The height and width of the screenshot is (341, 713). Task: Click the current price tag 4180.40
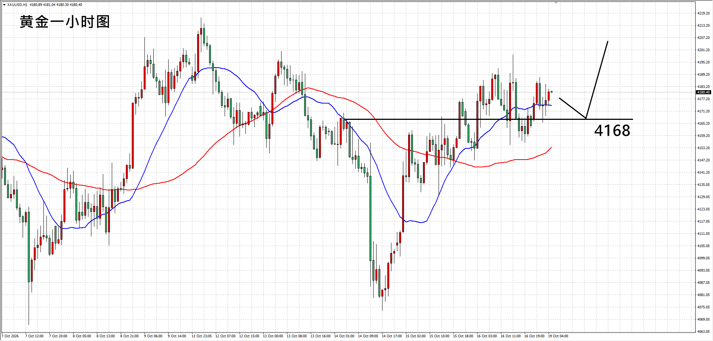[703, 92]
